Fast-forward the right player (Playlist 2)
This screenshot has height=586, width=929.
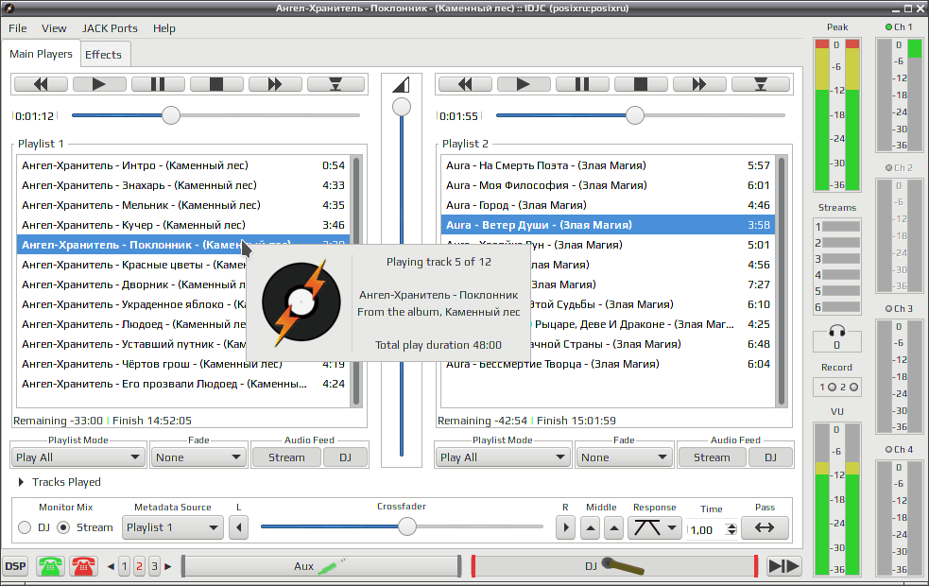tap(699, 84)
